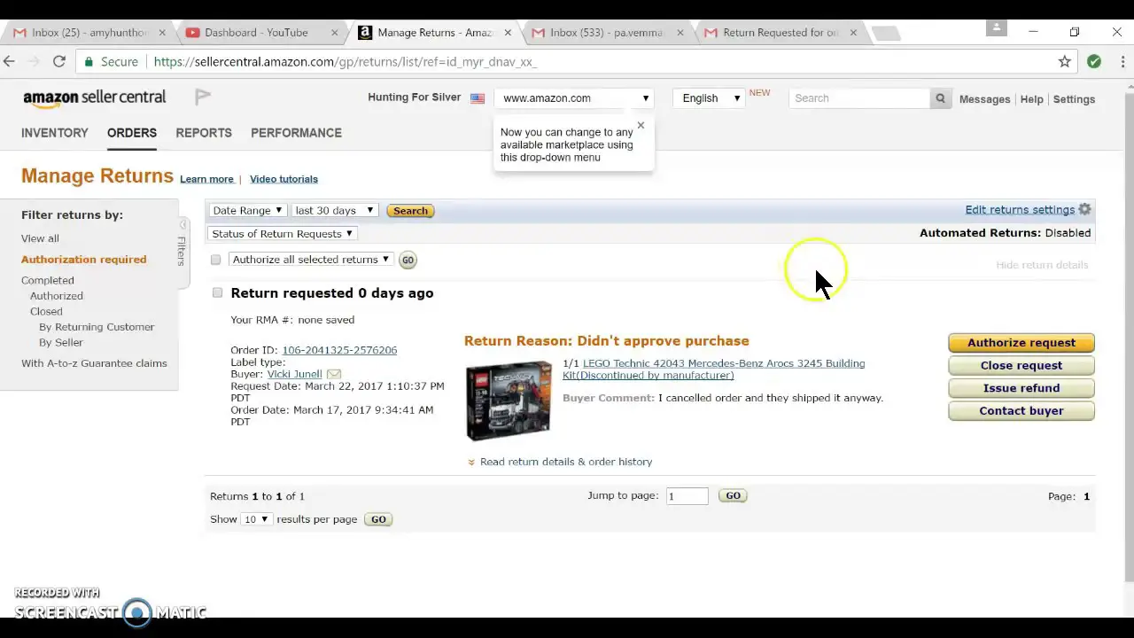Viewport: 1134px width, 638px height.
Task: Close the Inbox (25) Gmail tab
Action: pyautogui.click(x=161, y=33)
